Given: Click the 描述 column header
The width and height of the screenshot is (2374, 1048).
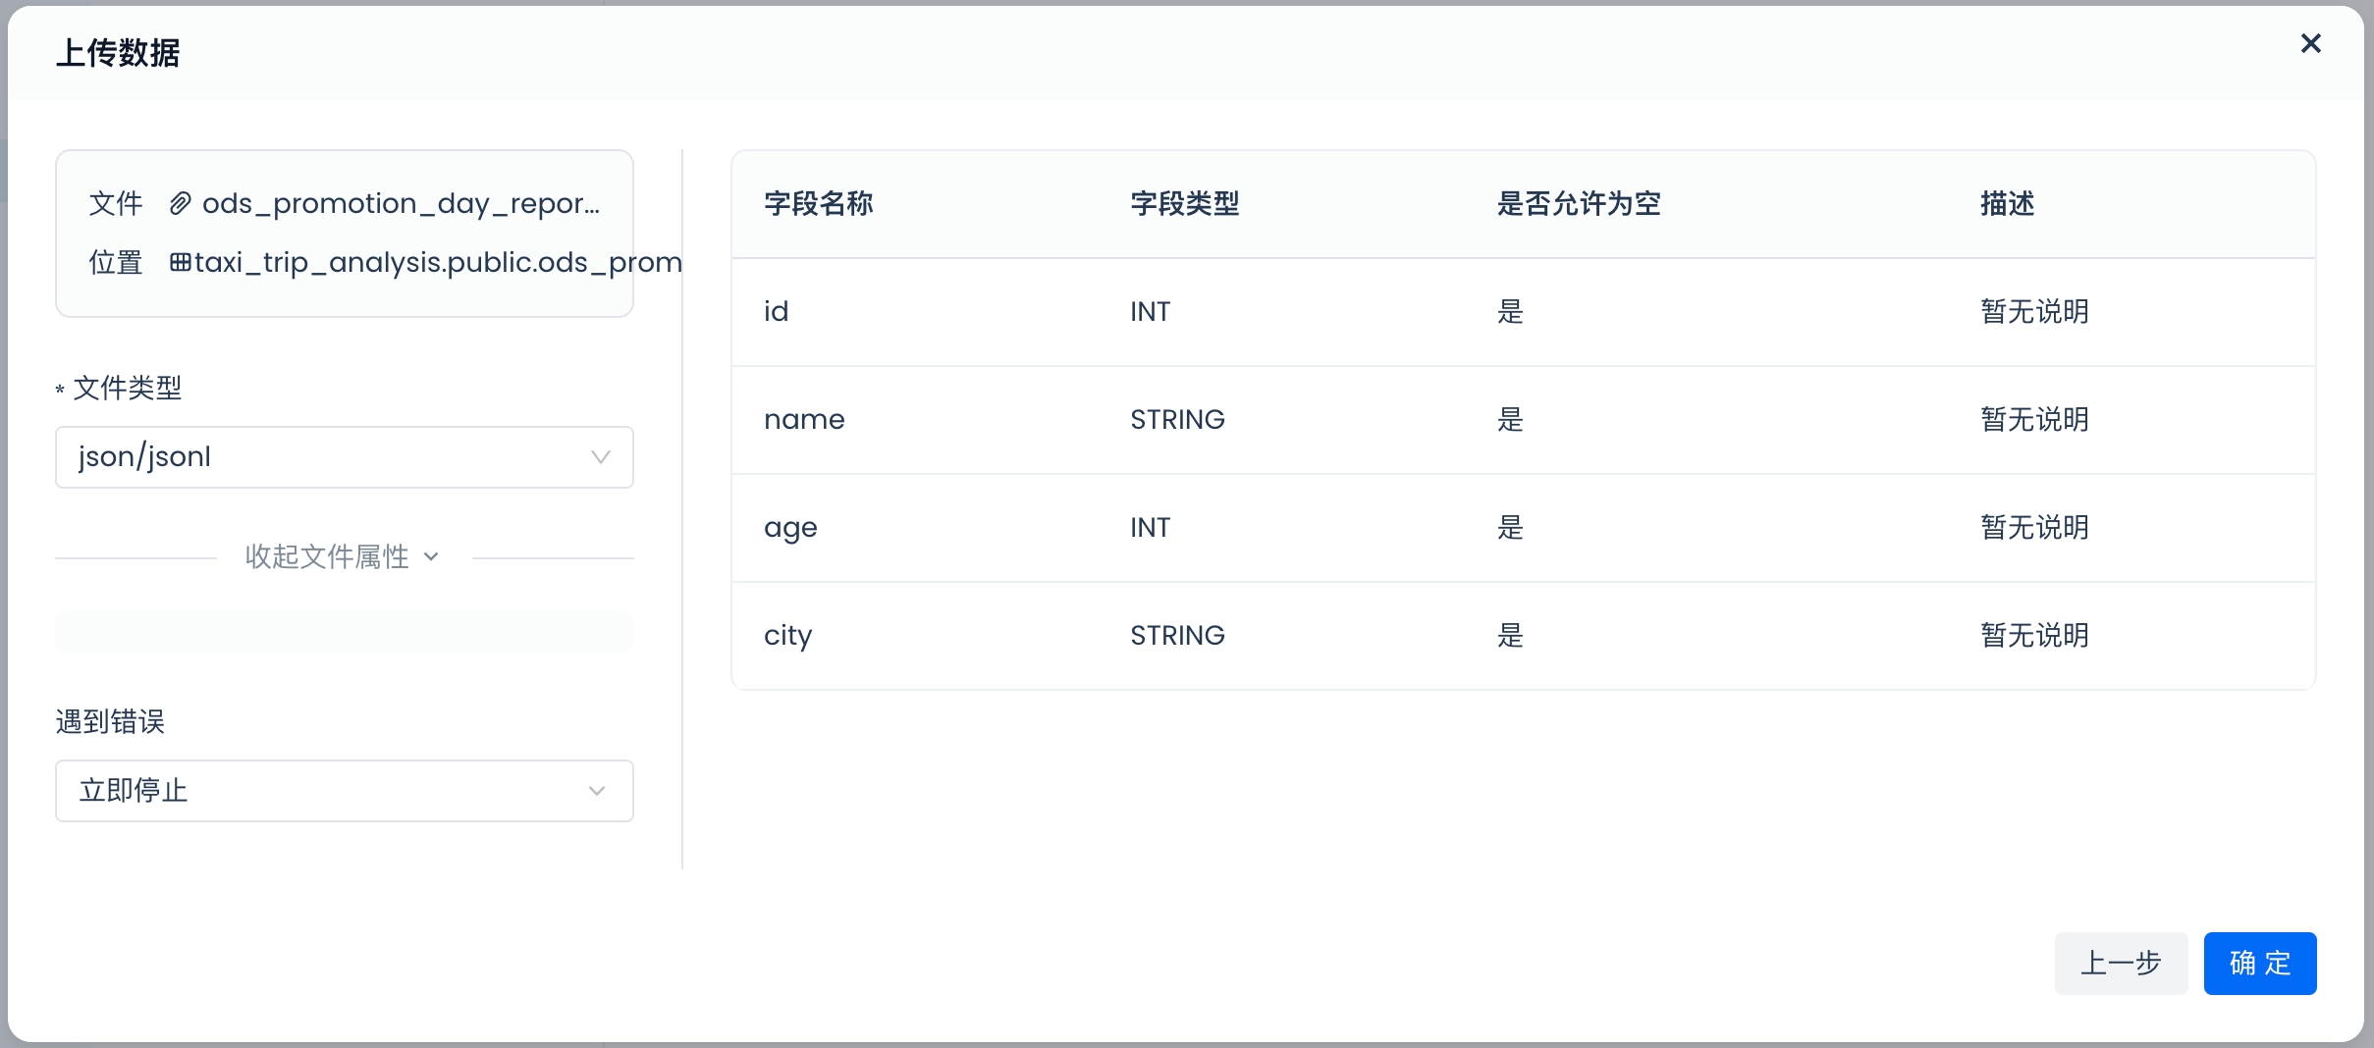Looking at the screenshot, I should pos(2007,204).
